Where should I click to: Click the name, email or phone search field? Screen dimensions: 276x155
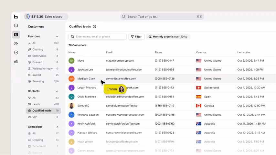click(x=98, y=36)
